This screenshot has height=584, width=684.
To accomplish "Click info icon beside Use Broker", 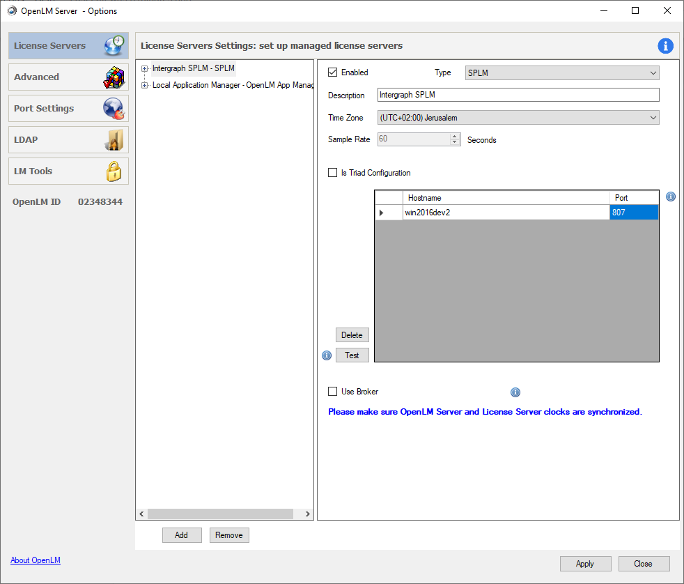I will coord(515,392).
